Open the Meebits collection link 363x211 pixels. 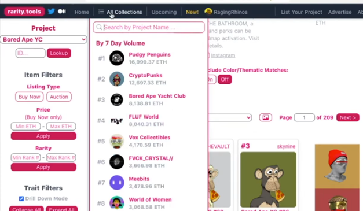(x=139, y=179)
